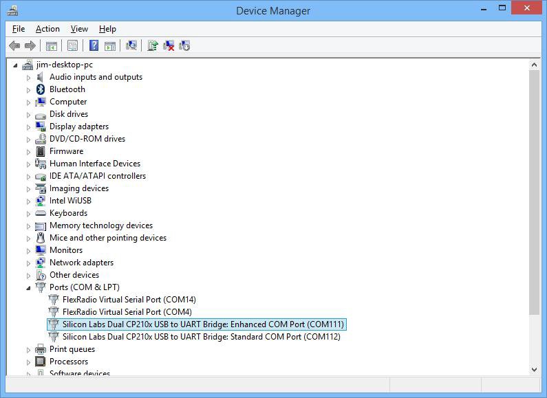Viewport: 547px width, 398px height.
Task: Collapse the jim-desktop-pc root node
Action: (x=15, y=65)
